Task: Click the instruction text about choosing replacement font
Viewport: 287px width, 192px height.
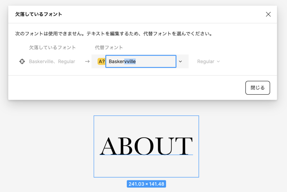Action: (x=114, y=34)
